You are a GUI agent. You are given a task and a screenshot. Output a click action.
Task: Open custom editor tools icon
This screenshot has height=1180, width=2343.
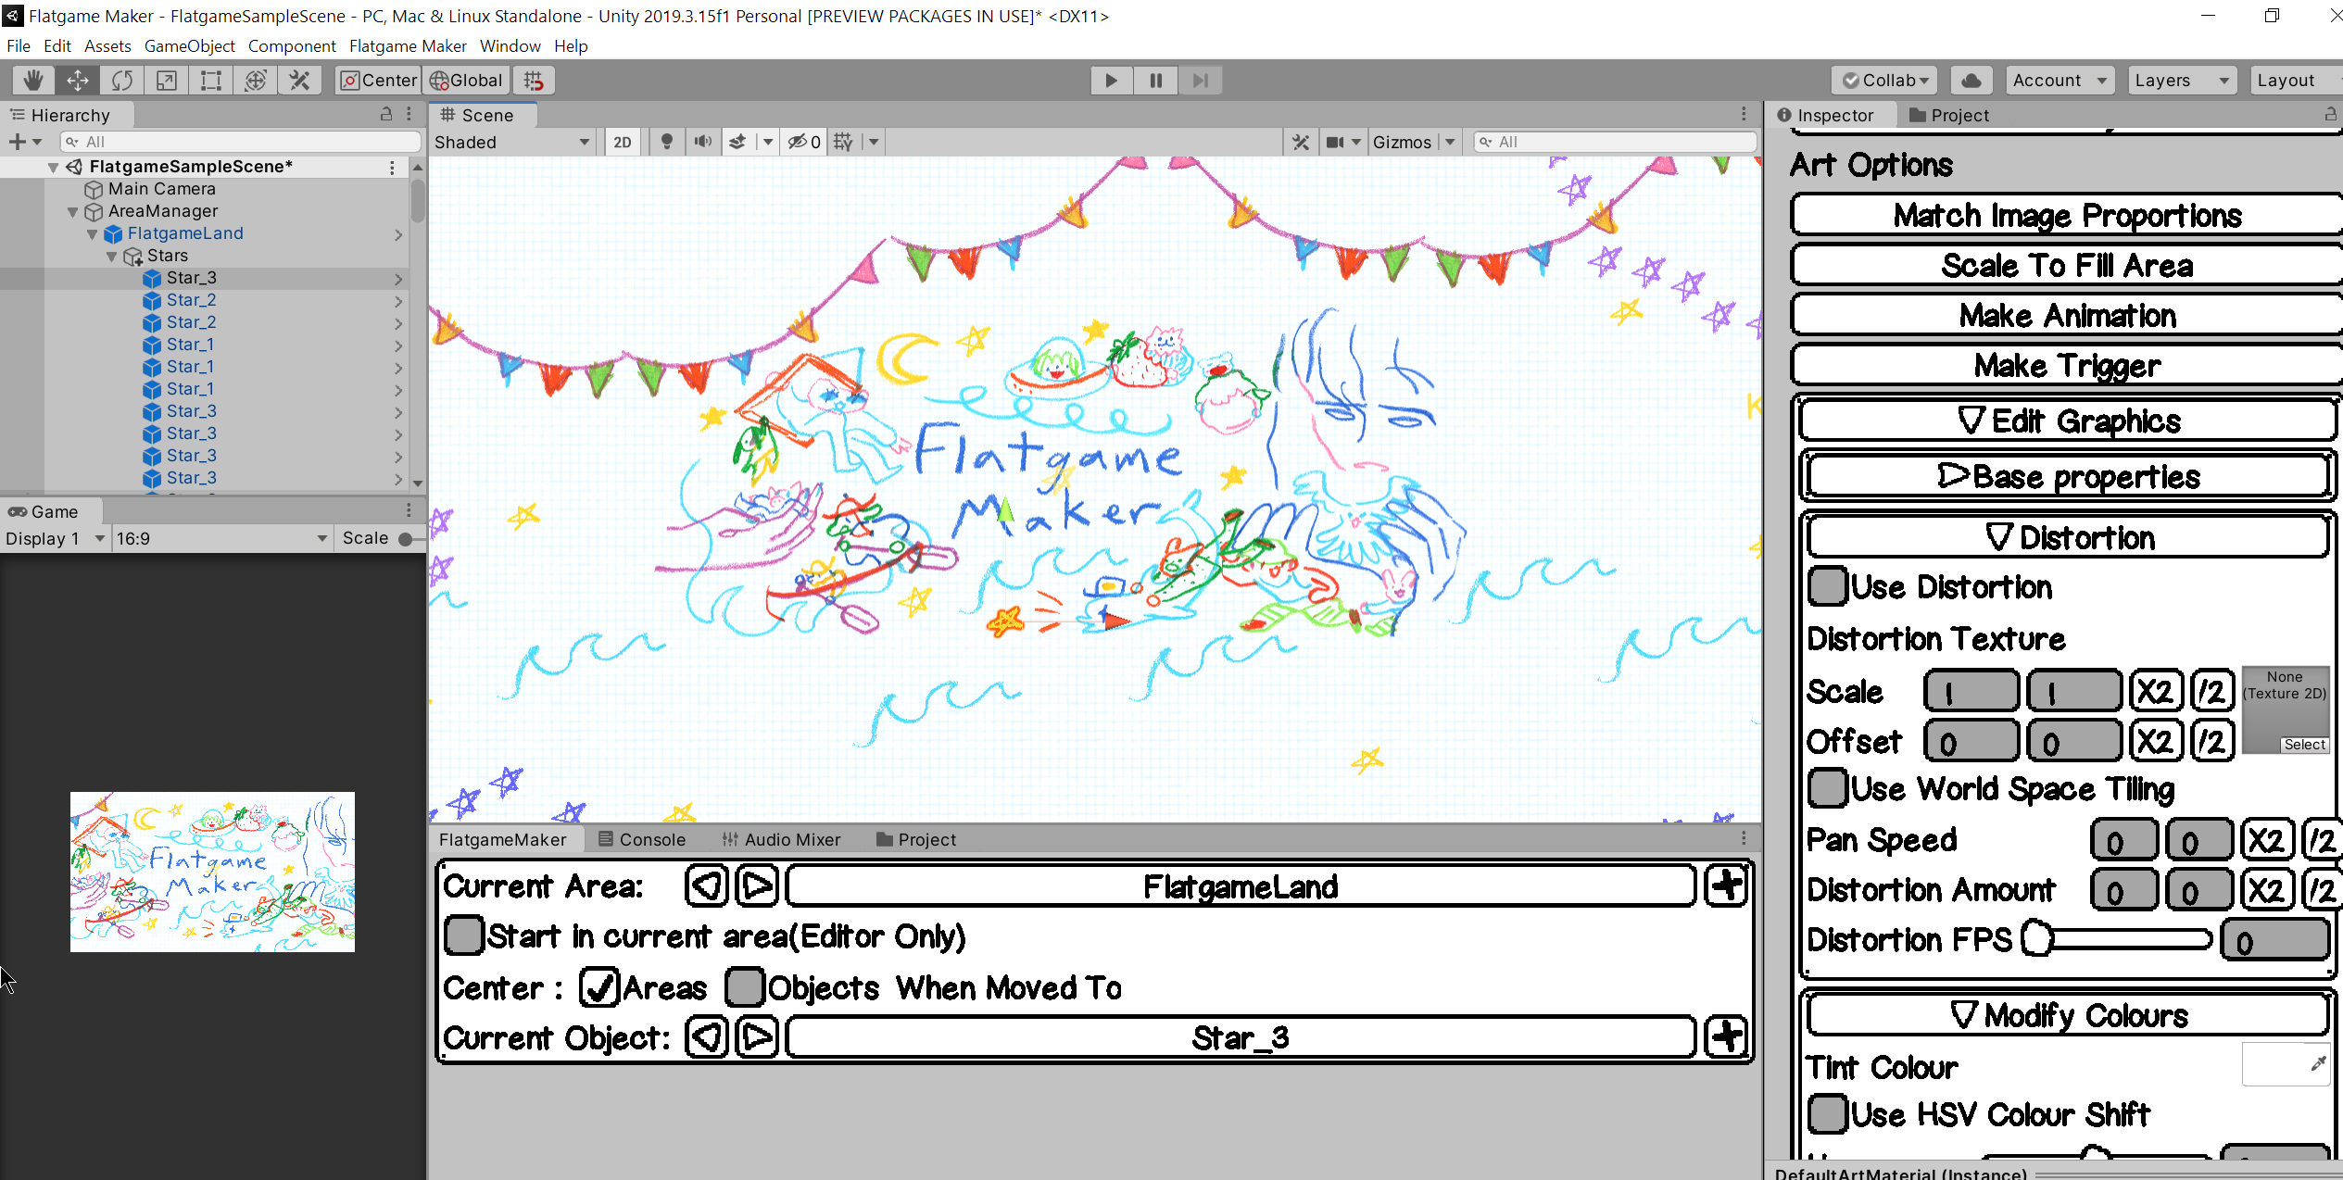coord(300,81)
